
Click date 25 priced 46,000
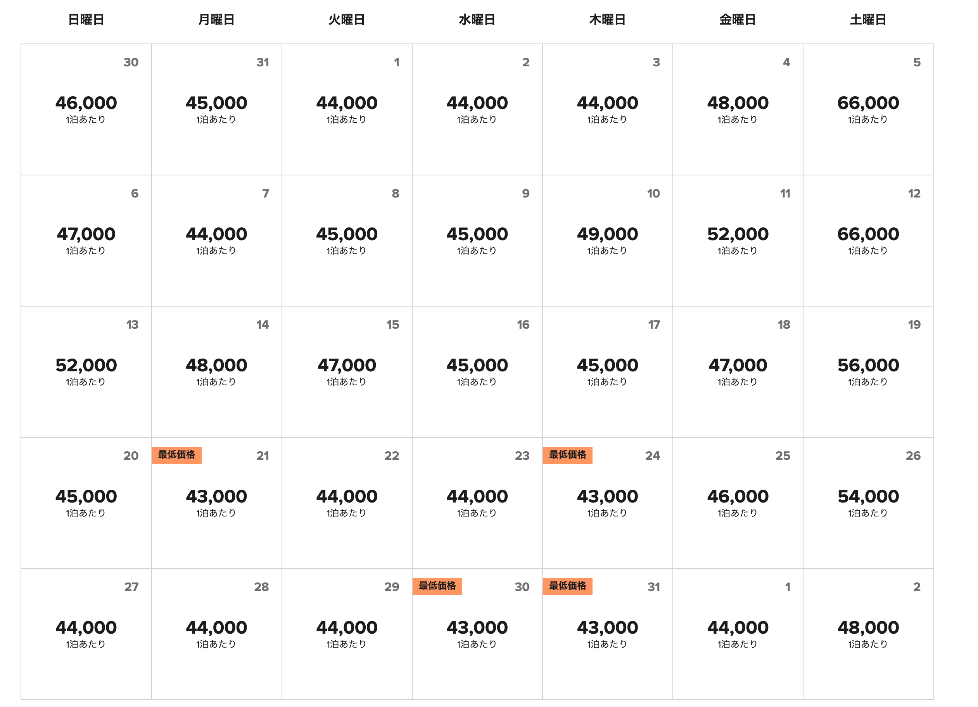738,503
